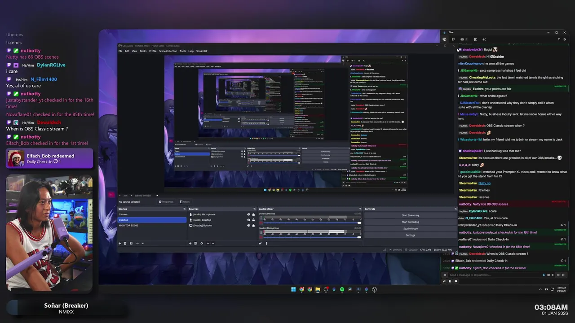The width and height of the screenshot is (575, 323).
Task: Select the YouTube chat icon in Chat window
Action: point(462,39)
